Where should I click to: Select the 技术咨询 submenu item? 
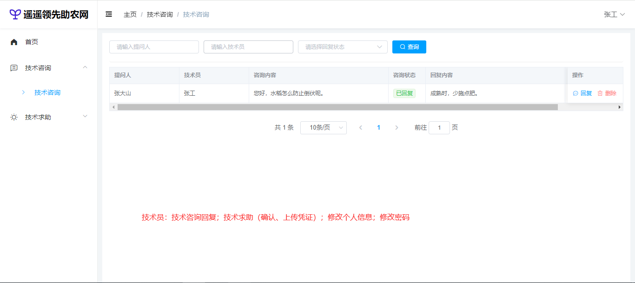[47, 92]
